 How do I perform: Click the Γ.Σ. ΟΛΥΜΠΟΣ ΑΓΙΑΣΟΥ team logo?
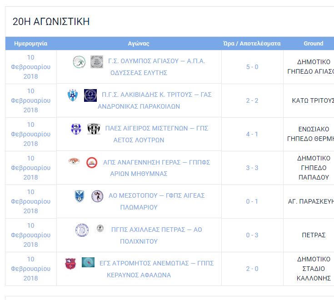(79, 62)
